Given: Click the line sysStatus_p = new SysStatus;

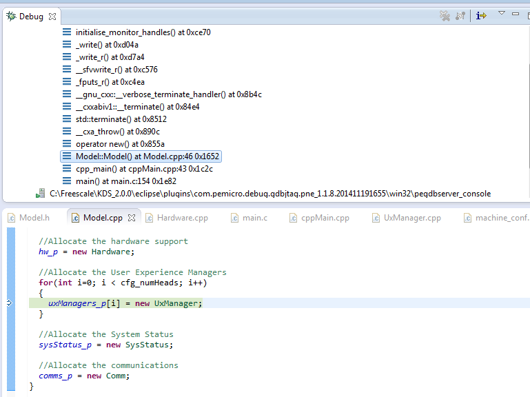Looking at the screenshot, I should (x=106, y=345).
